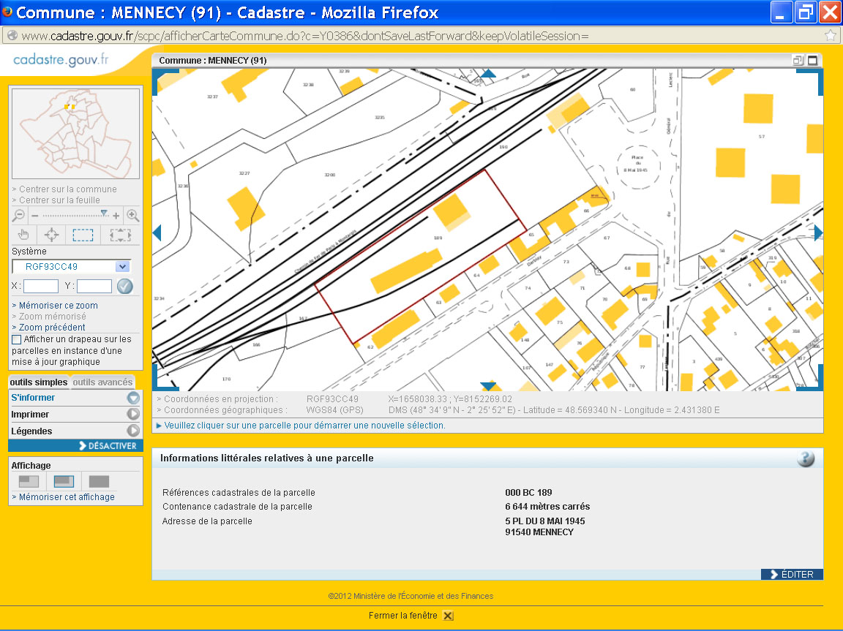The image size is (843, 631).
Task: Click the help question mark icon
Action: point(805,458)
